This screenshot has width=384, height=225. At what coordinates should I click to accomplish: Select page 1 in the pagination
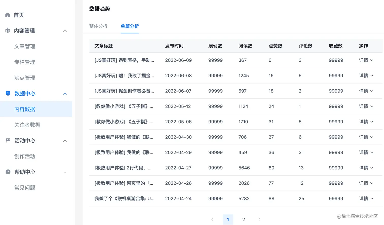[228, 219]
